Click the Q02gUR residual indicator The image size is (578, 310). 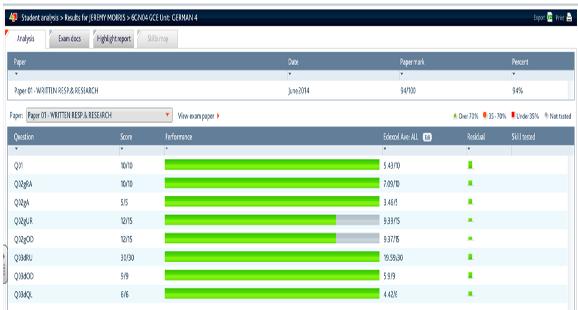[471, 220]
